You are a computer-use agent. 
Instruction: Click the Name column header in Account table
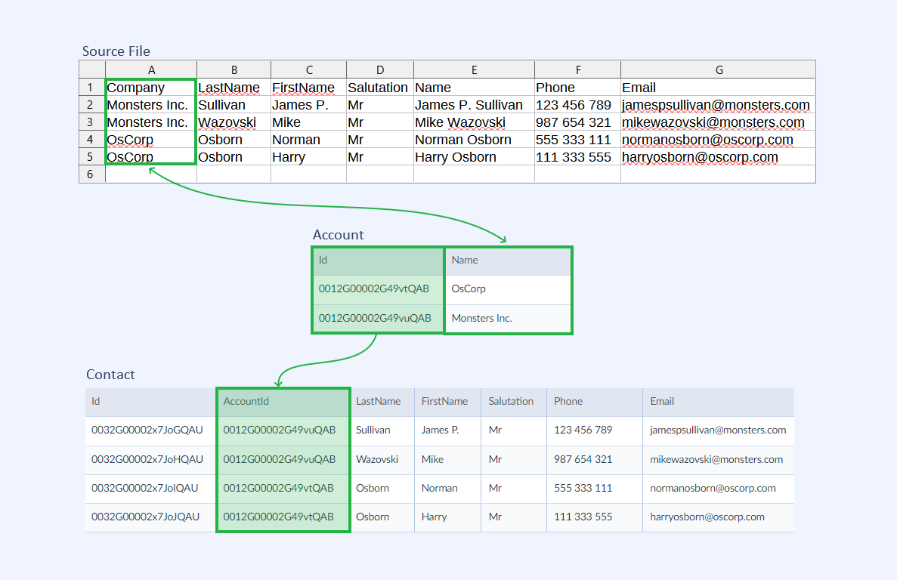click(508, 260)
